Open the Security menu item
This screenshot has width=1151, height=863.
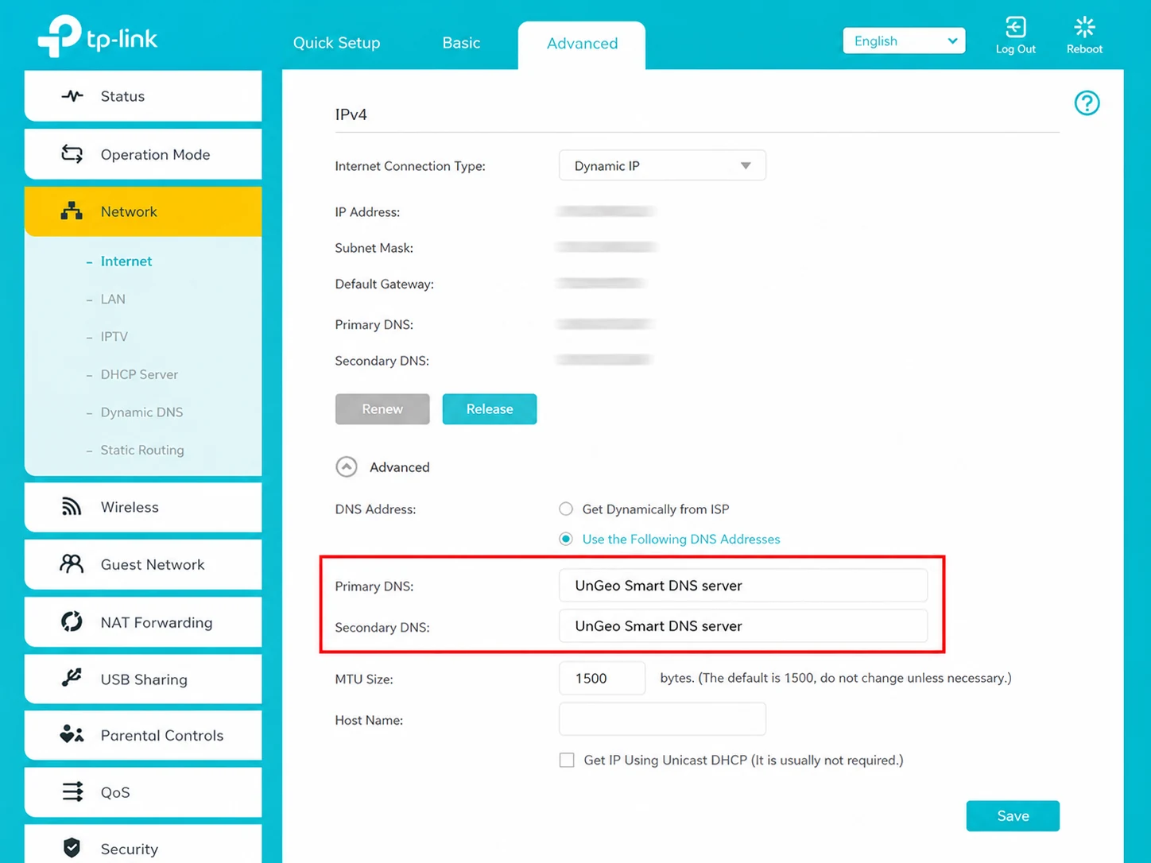(143, 846)
